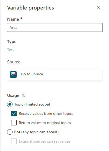Click the red required asterisk beside Name
Viewport: 109px width, 151px height.
22,19
